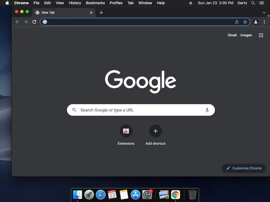Open Spotlight search in menu bar

click(253, 3)
